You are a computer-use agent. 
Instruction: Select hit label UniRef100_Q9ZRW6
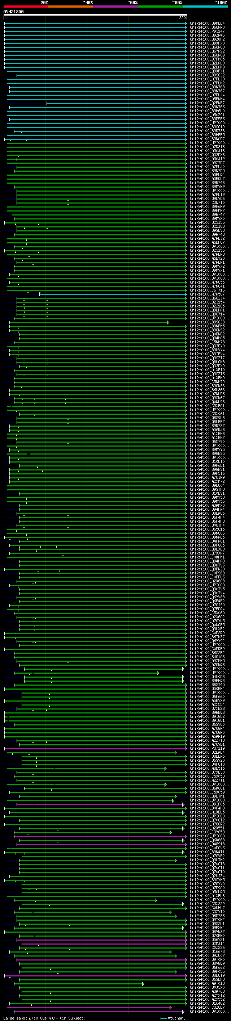click(207, 35)
